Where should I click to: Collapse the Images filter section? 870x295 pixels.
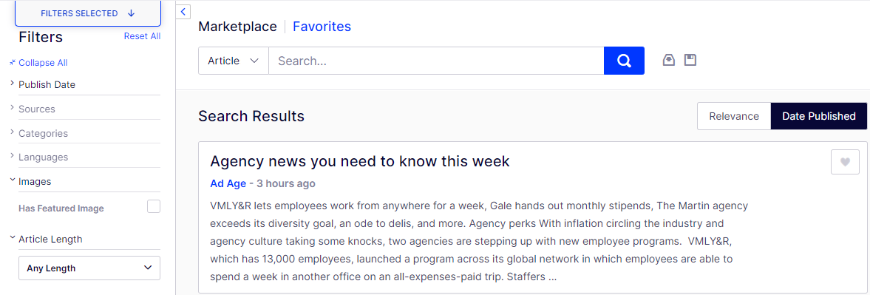tap(85, 181)
